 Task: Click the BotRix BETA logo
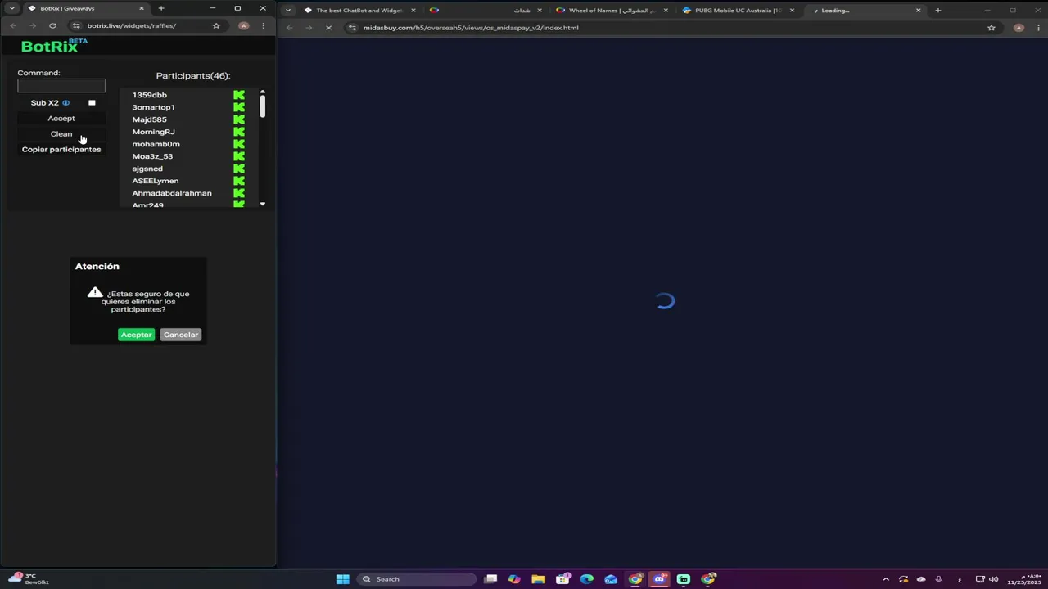pyautogui.click(x=54, y=46)
